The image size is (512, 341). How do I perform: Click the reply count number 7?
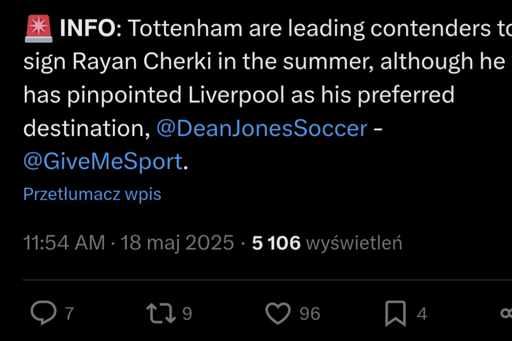(x=70, y=314)
